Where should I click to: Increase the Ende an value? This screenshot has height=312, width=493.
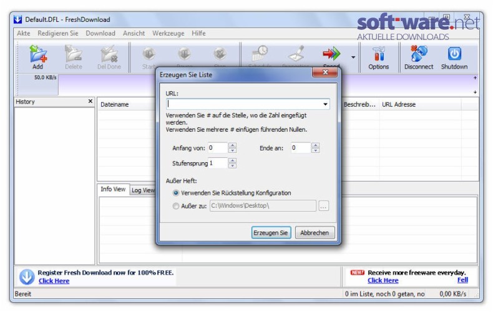(x=315, y=145)
